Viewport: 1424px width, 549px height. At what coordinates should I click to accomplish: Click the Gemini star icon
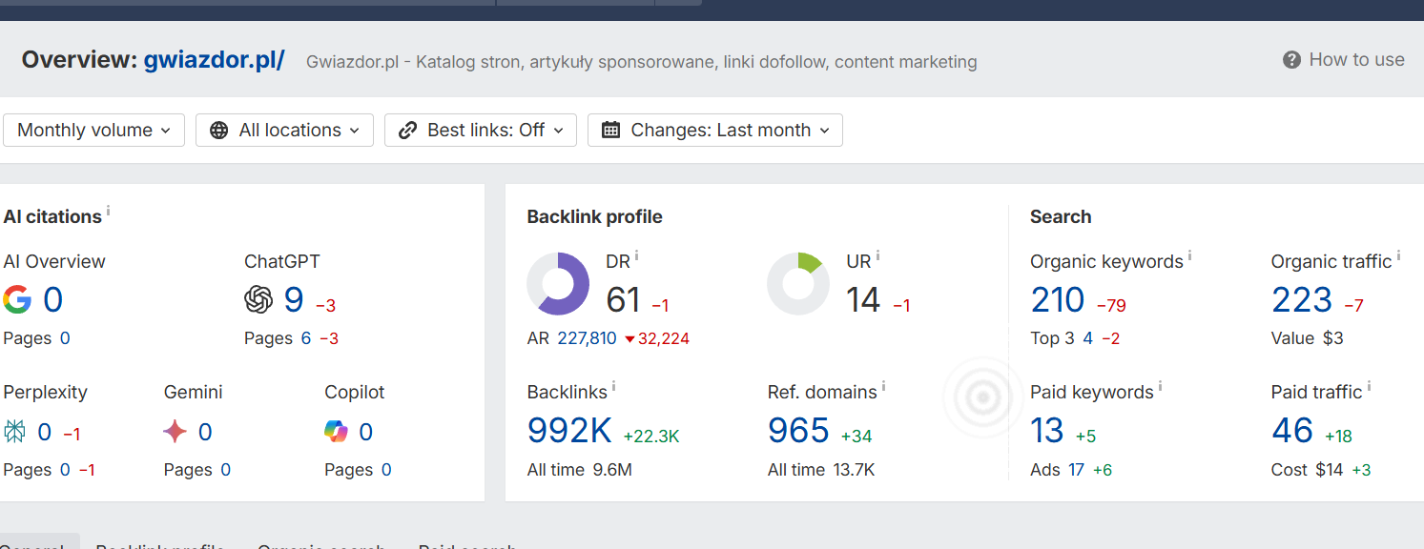coord(175,433)
